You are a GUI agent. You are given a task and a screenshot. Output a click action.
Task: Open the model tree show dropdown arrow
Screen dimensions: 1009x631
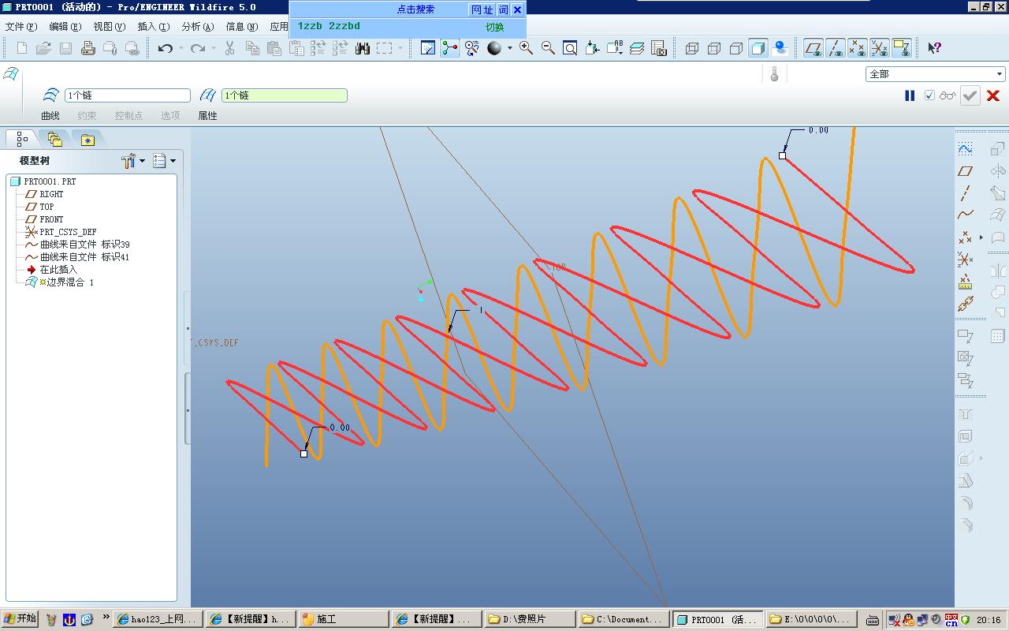pyautogui.click(x=173, y=161)
